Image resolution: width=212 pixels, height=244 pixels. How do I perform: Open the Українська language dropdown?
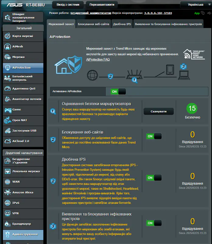point(196,5)
